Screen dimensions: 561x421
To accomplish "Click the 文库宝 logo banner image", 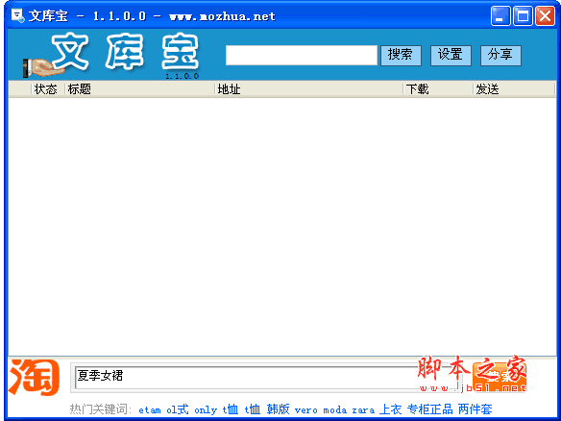I will [x=110, y=55].
